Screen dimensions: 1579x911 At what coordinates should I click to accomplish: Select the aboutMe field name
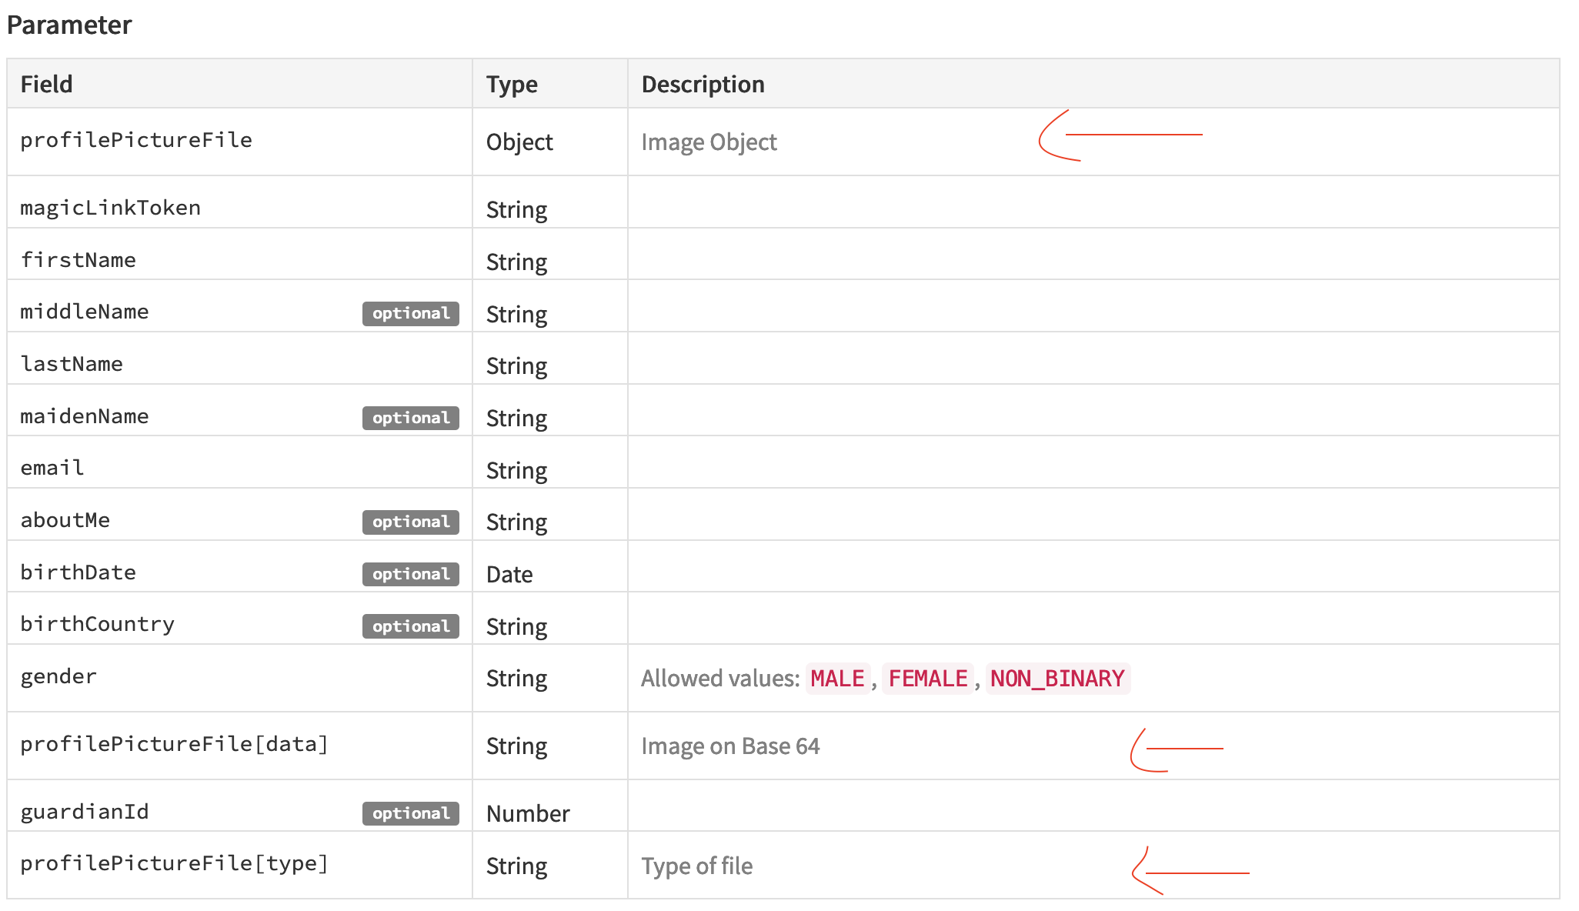pyautogui.click(x=65, y=520)
